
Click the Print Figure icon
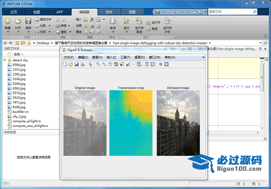pos(82,64)
